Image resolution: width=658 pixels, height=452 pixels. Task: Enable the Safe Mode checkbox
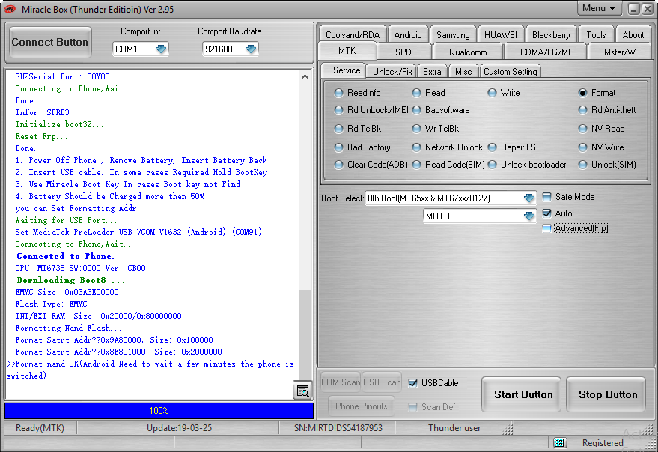click(x=546, y=197)
